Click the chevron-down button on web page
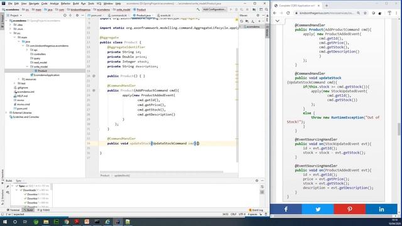The width and height of the screenshot is (402, 226). pos(278,21)
